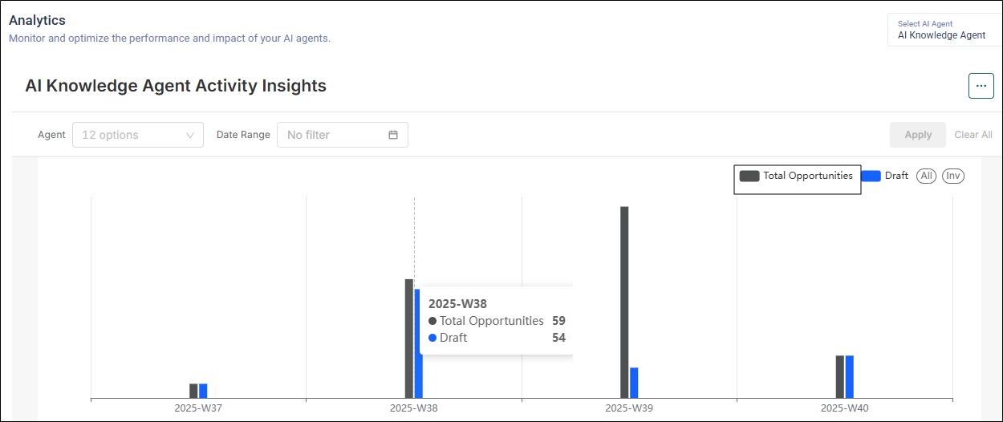Viewport: 1003px width, 422px height.
Task: Expand the Agent '12 options' dropdown
Action: click(137, 135)
